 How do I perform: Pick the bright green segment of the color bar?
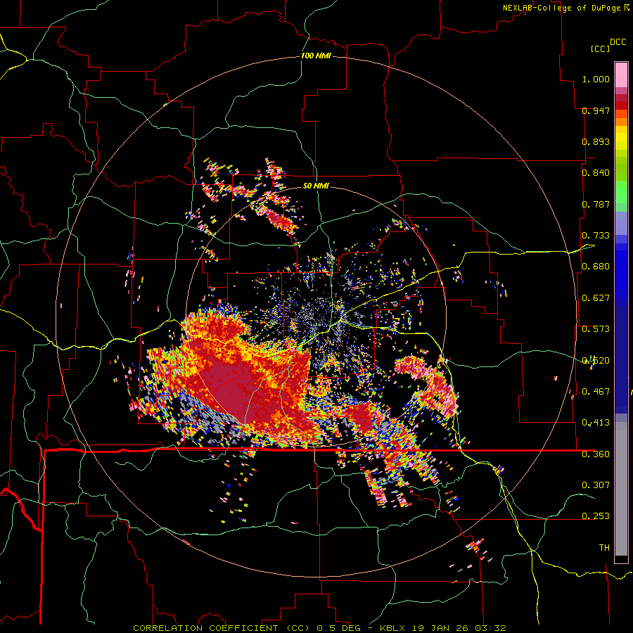tap(621, 192)
